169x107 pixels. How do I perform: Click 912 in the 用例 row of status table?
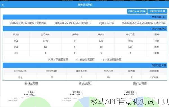point(130,47)
